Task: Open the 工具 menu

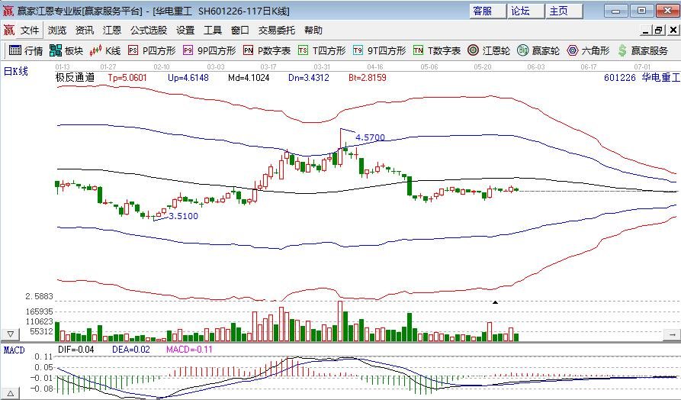Action: 213,30
